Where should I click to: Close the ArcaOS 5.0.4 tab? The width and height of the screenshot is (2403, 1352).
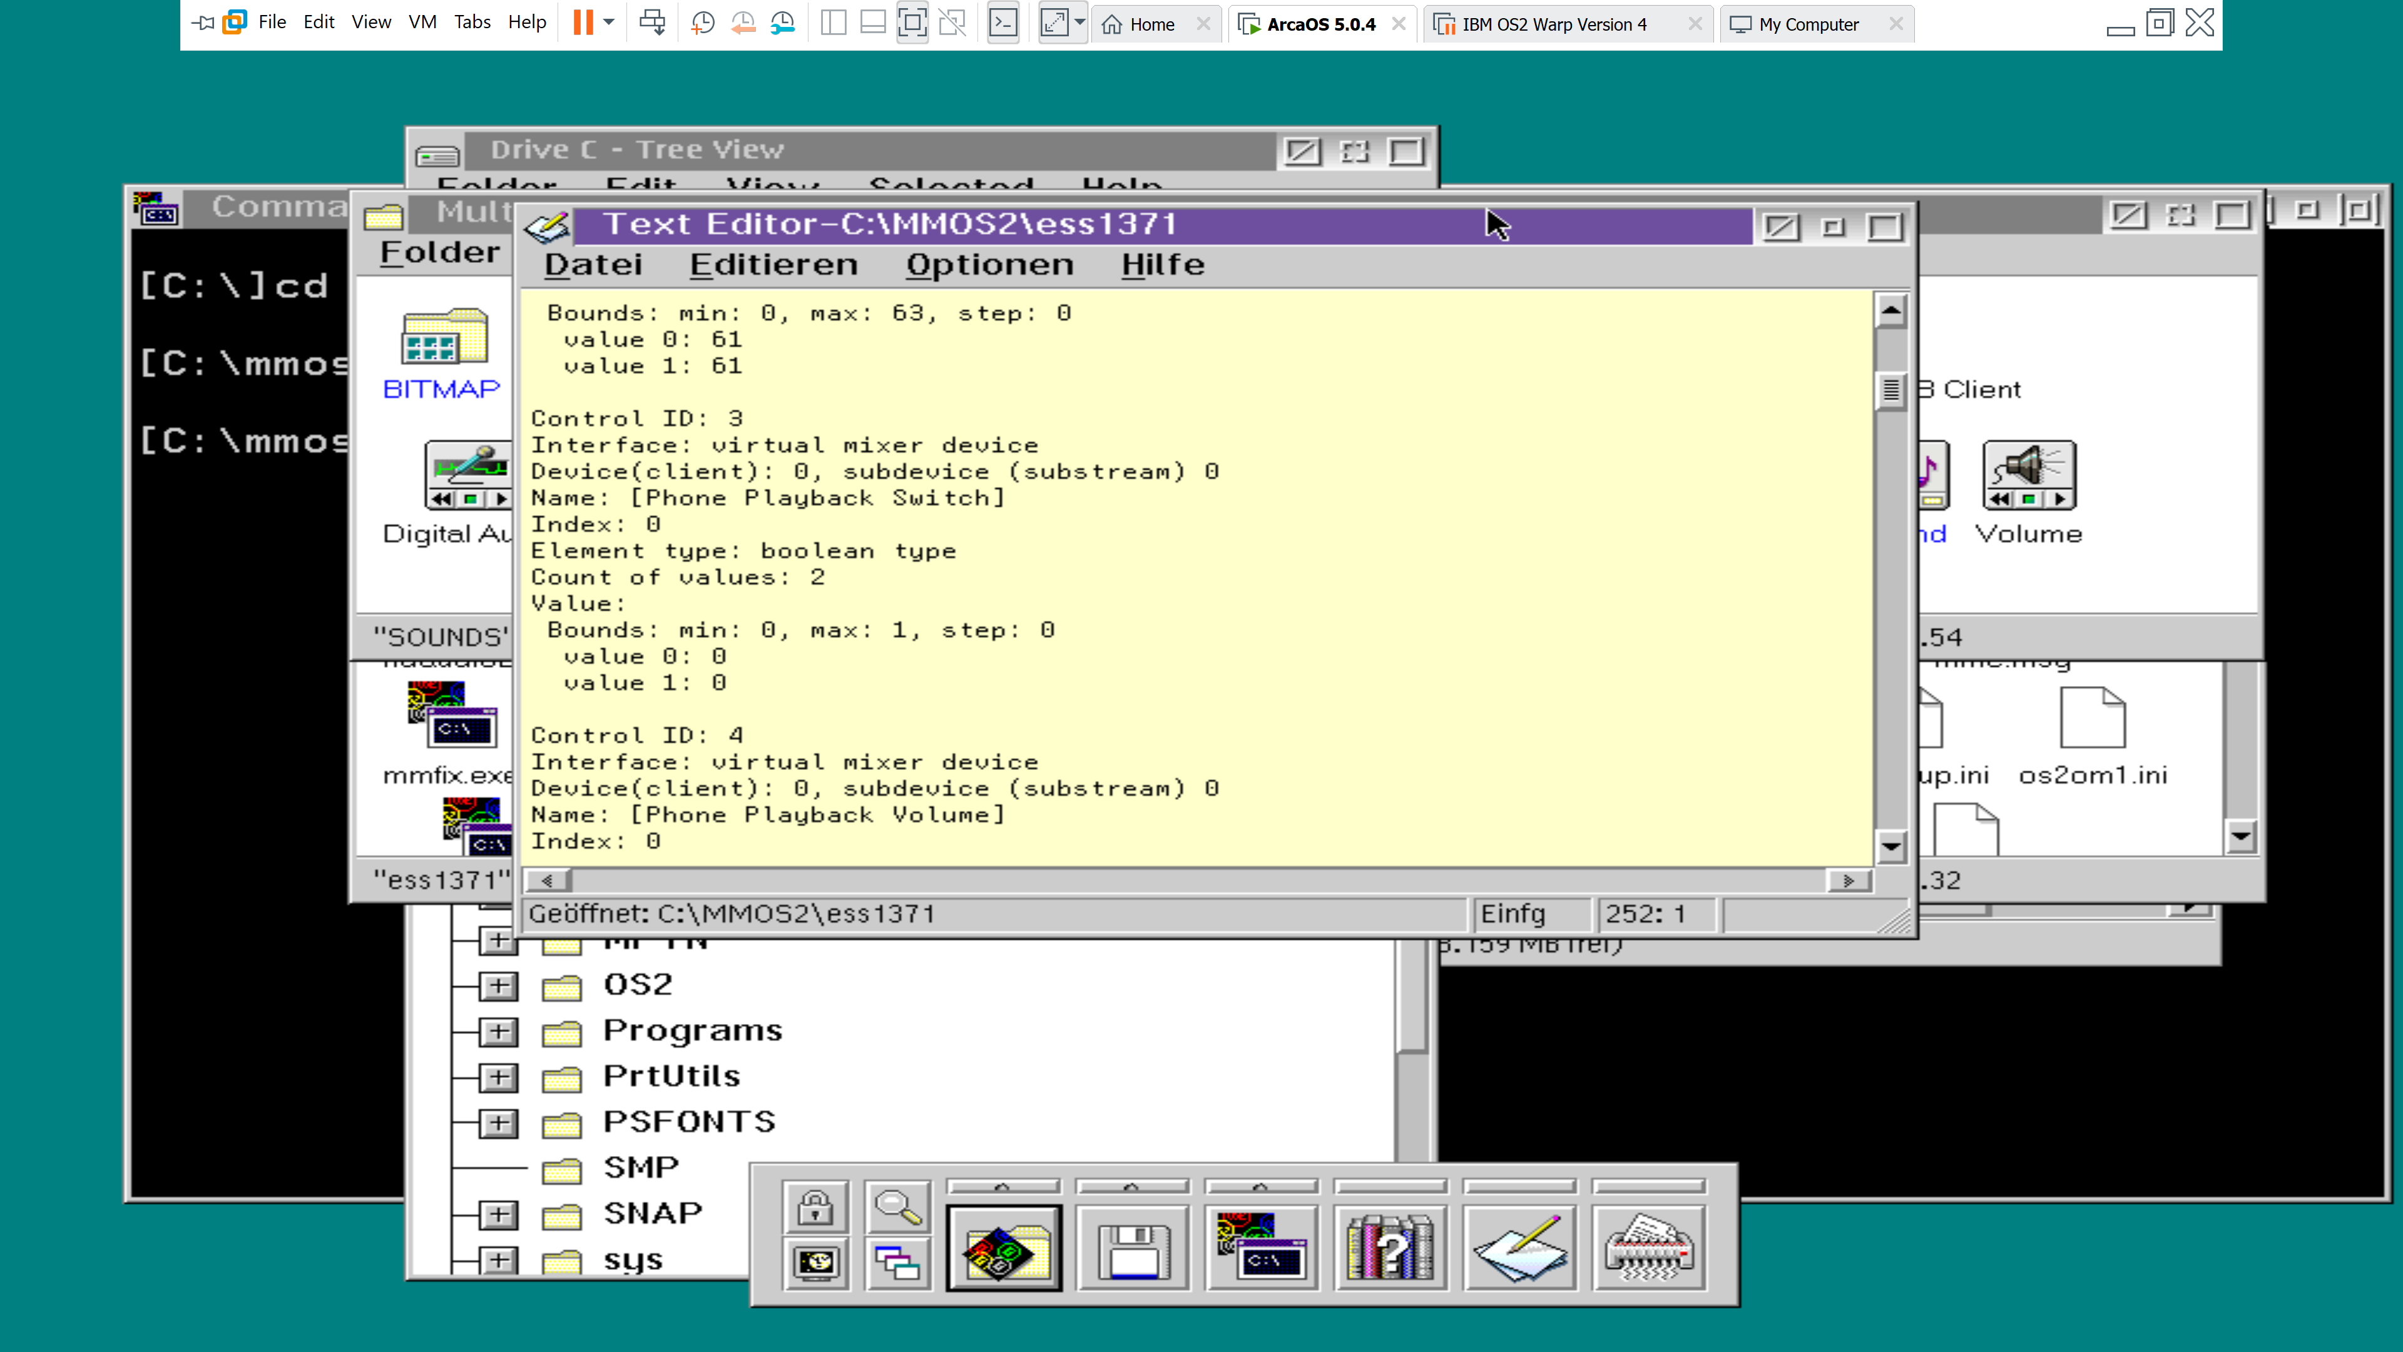(1399, 24)
